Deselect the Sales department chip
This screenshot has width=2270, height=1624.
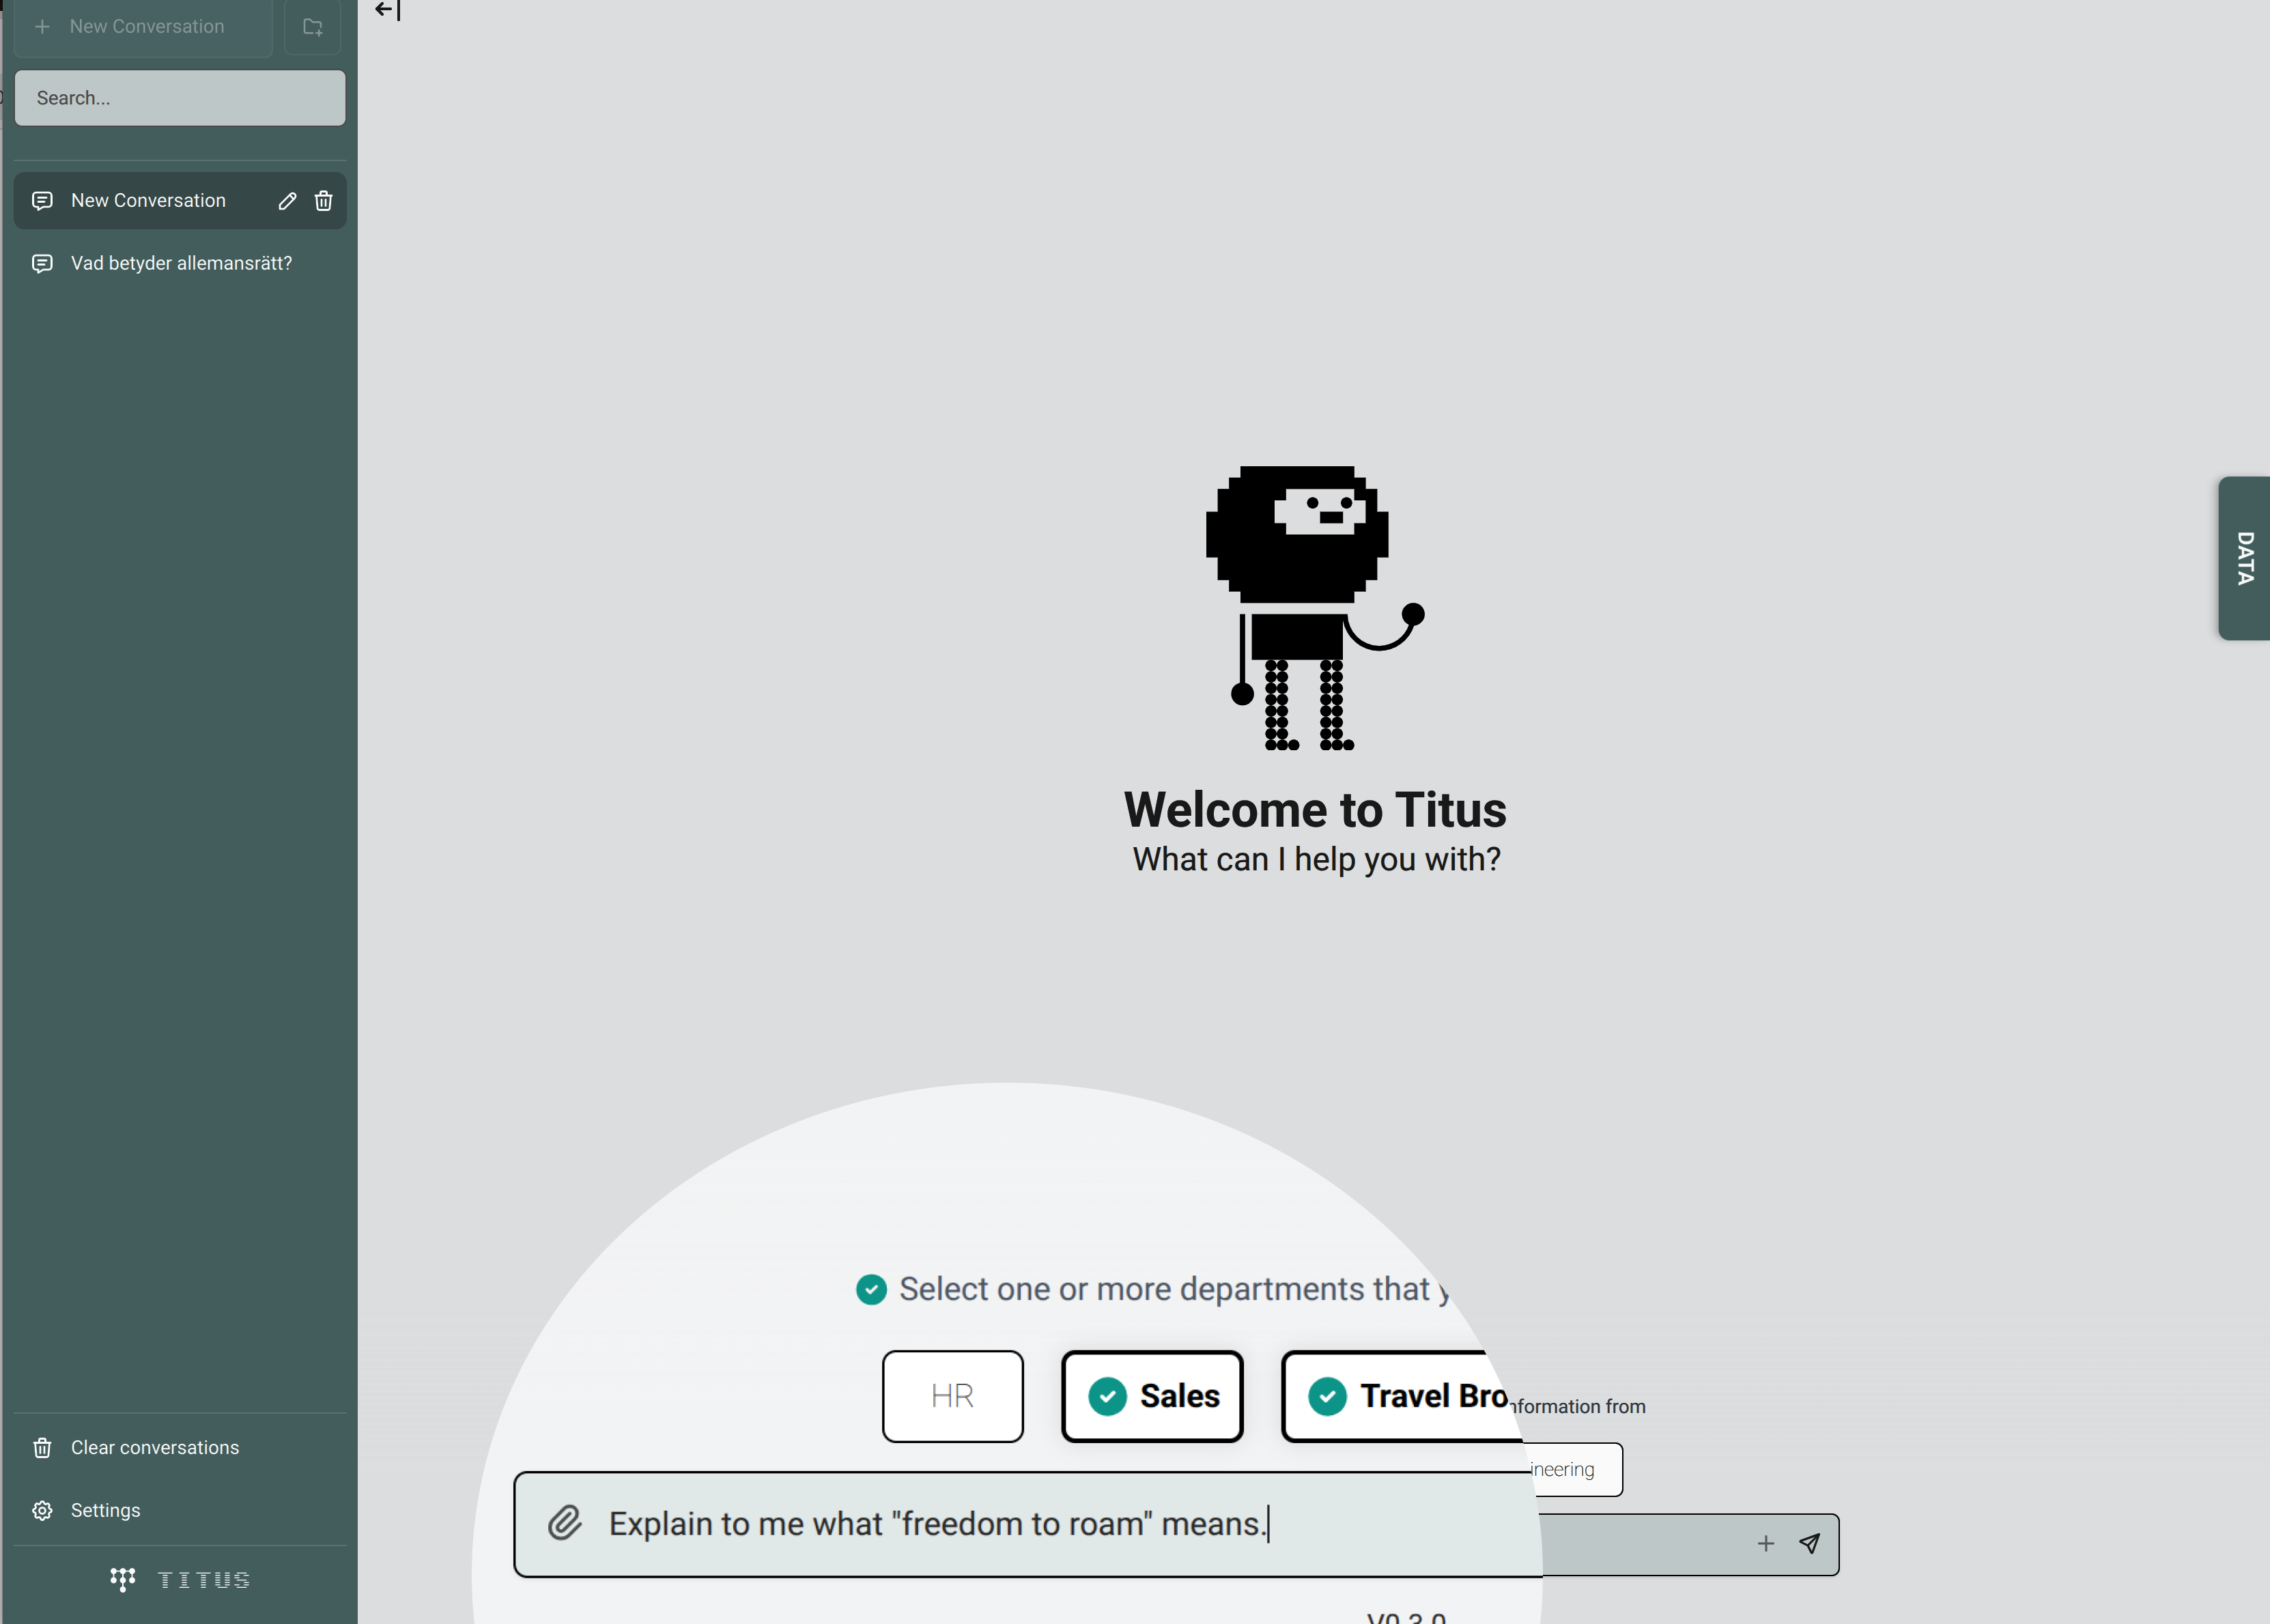coord(1152,1396)
